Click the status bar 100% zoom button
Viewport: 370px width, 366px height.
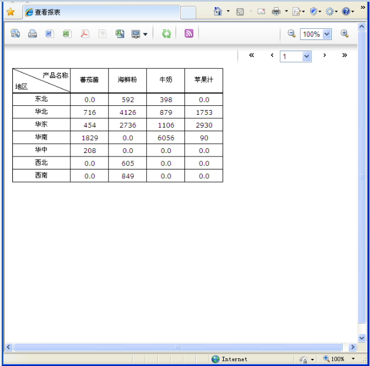pos(334,359)
